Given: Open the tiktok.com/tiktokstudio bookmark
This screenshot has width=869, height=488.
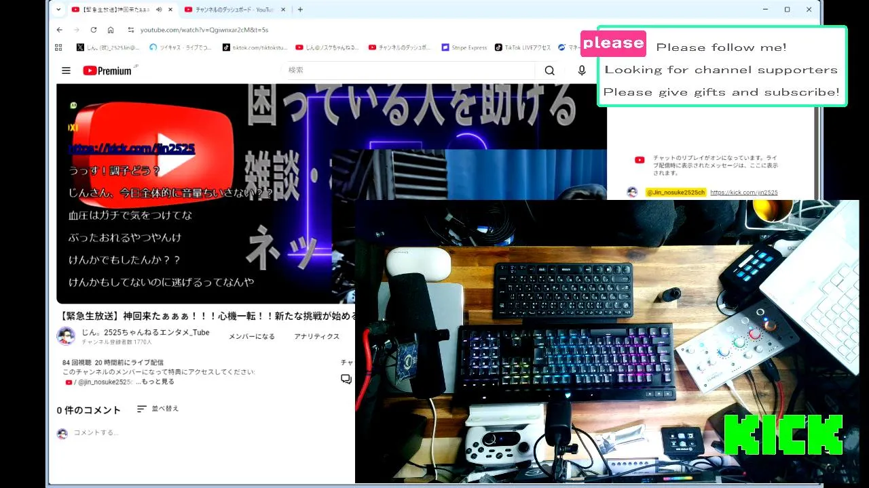Looking at the screenshot, I should pyautogui.click(x=255, y=47).
